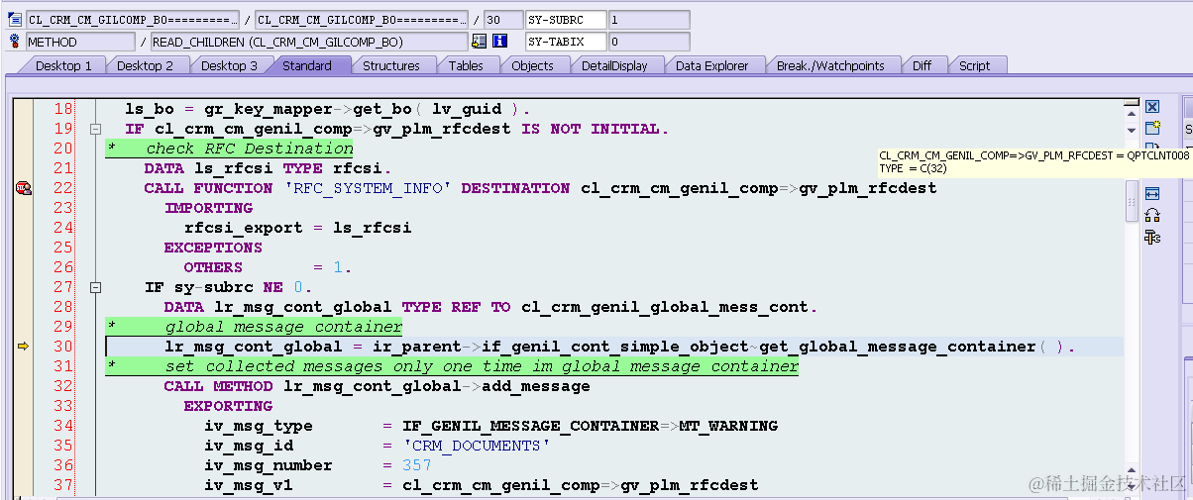Open the Objects tab
This screenshot has width=1193, height=500.
pyautogui.click(x=532, y=65)
